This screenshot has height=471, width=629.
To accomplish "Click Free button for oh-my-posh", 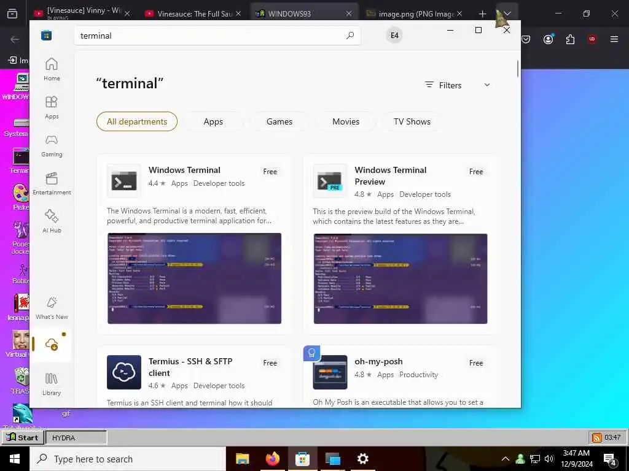I will tap(476, 363).
